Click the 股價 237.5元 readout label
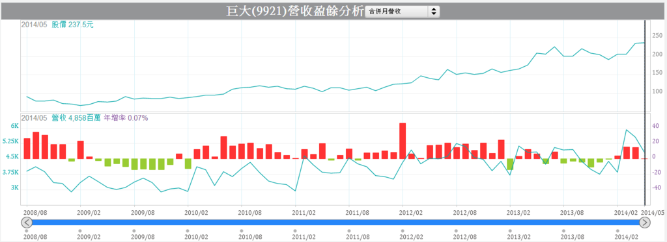 coord(72,25)
